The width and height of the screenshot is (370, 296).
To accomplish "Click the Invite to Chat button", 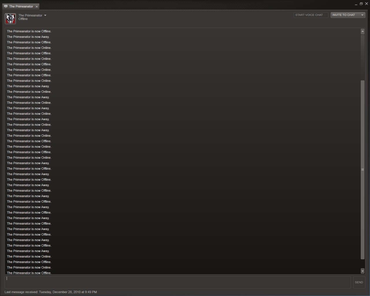I will [x=345, y=15].
